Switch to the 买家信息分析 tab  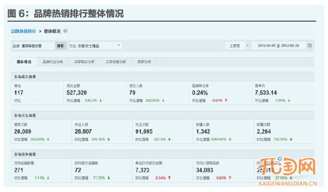pos(116,62)
